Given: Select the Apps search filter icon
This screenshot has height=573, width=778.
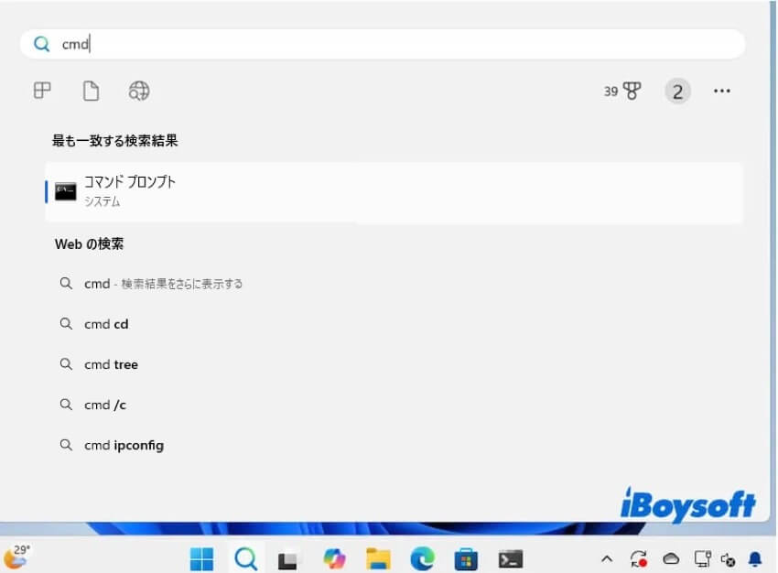Looking at the screenshot, I should 42,91.
